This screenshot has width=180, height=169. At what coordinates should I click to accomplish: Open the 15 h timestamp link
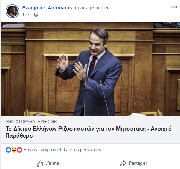[26, 15]
